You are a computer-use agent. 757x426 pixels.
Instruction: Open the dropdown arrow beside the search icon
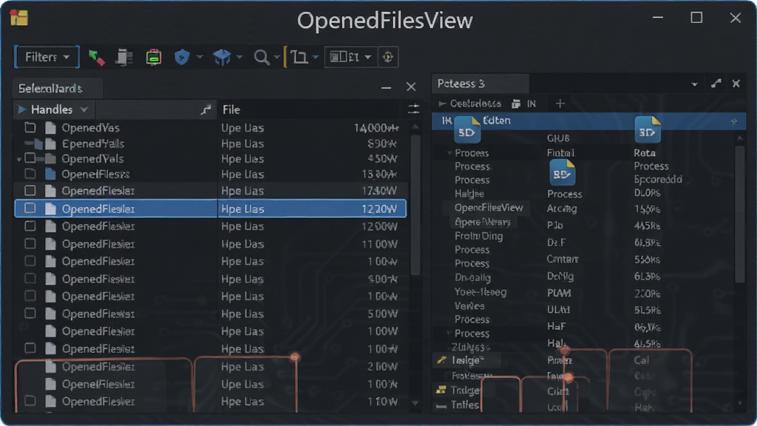coord(276,57)
